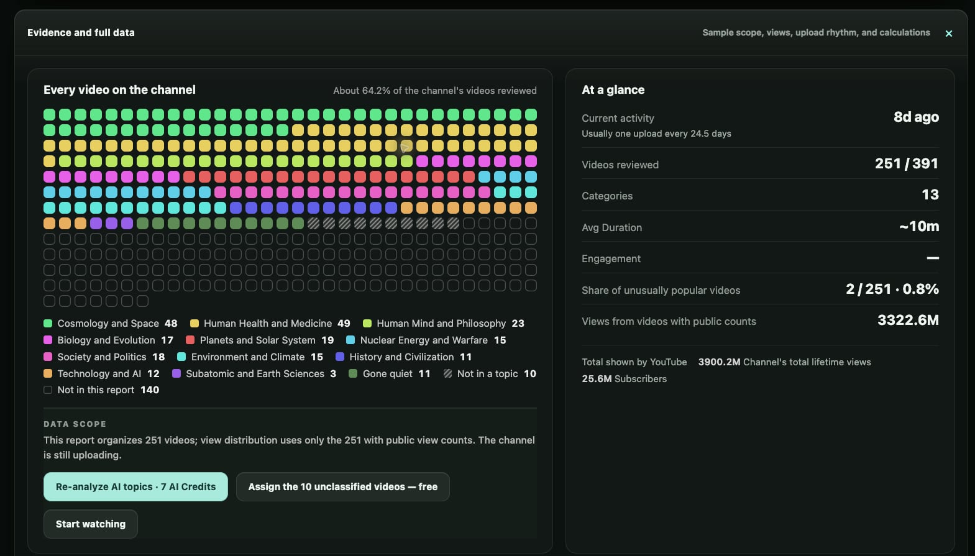Select the Cosmology and Space legend swatch
The height and width of the screenshot is (556, 975).
tap(48, 323)
